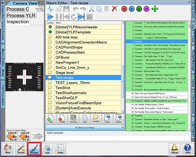This screenshot has height=157, width=196.
Task: Click the Rename macro icon
Action: tap(74, 119)
